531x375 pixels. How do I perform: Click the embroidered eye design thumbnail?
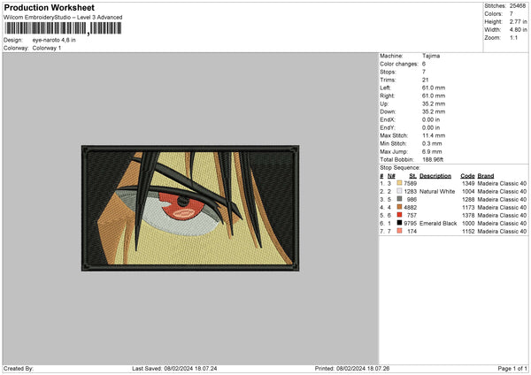(190, 208)
